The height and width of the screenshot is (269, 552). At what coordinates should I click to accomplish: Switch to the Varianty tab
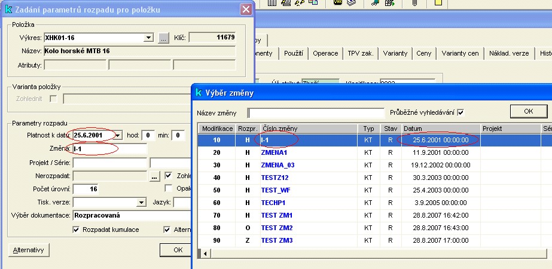pyautogui.click(x=395, y=53)
